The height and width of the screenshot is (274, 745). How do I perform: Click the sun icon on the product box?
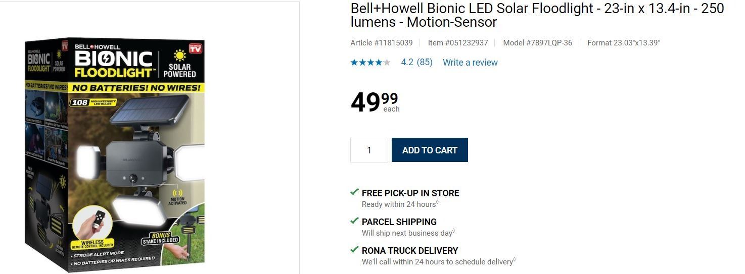(x=179, y=55)
